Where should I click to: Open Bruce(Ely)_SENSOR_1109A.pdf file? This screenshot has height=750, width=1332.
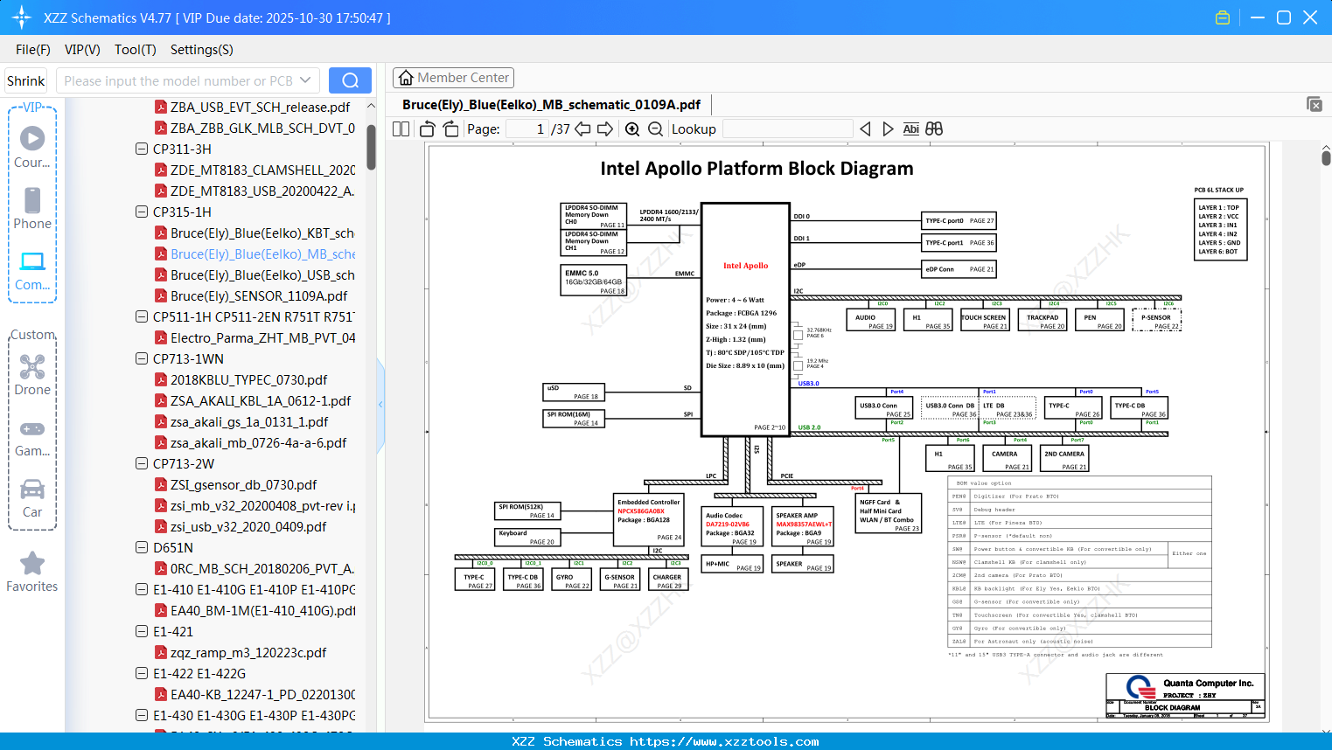click(258, 296)
